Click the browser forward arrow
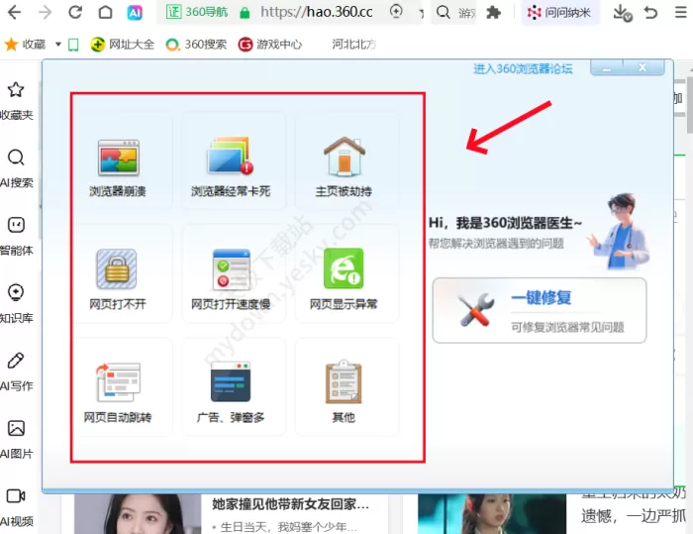 pos(46,13)
